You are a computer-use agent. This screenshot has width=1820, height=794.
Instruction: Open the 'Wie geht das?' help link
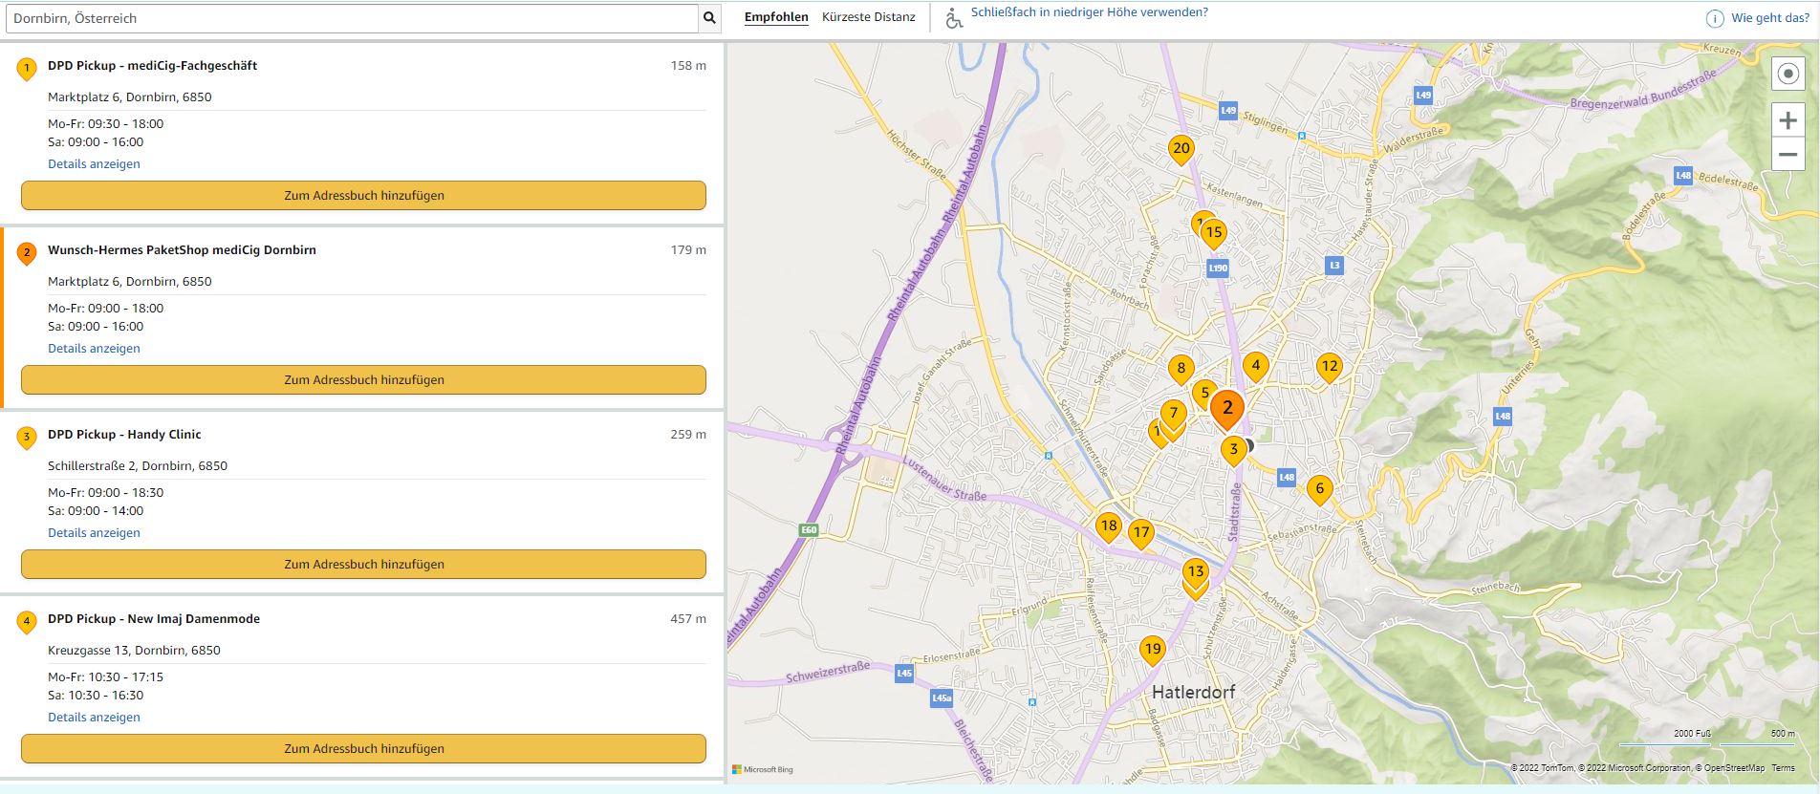point(1768,18)
